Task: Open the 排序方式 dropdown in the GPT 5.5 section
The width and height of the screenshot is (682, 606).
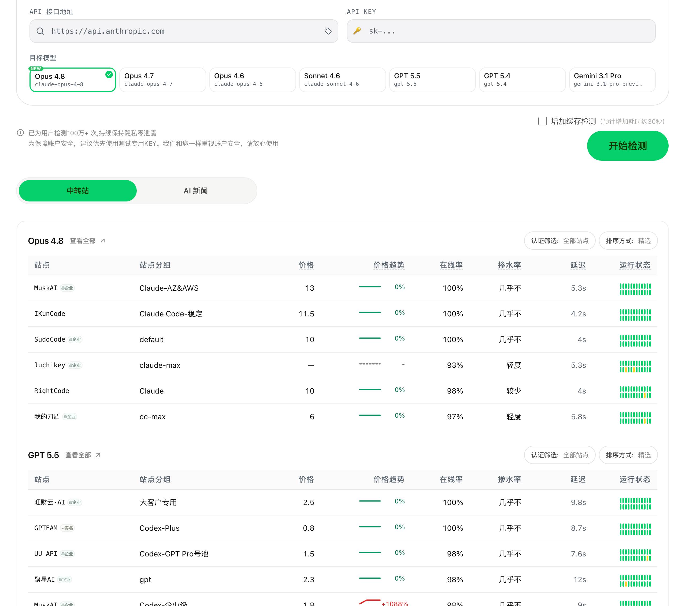Action: (628, 455)
